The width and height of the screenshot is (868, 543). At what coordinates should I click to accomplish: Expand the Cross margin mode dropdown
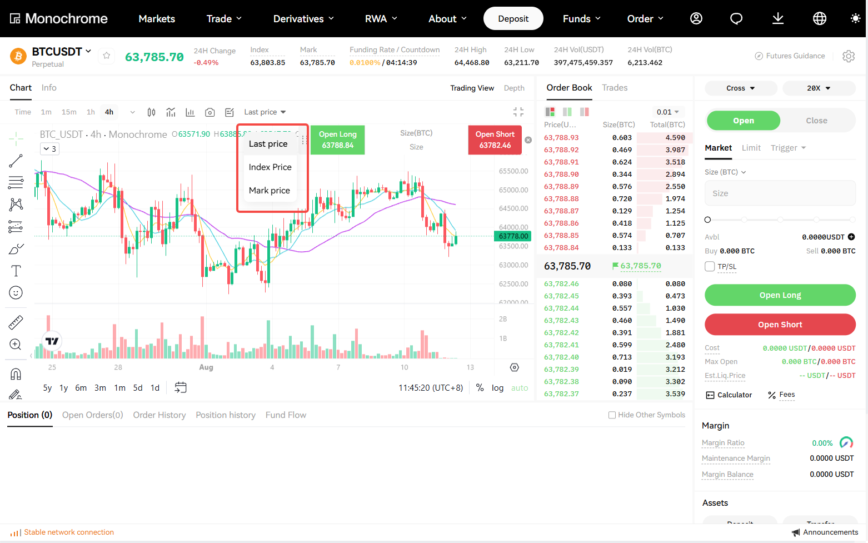click(741, 88)
